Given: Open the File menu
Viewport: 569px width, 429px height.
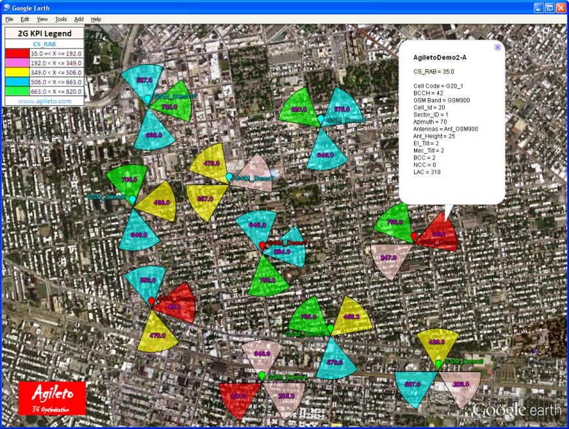Looking at the screenshot, I should [x=9, y=20].
